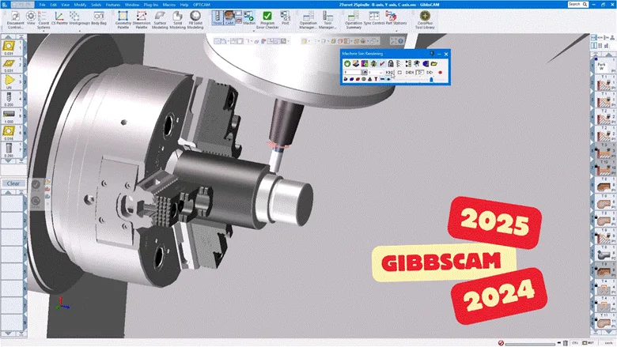Select the first operation tile in operations list
This screenshot has width=617, height=347.
[x=604, y=67]
